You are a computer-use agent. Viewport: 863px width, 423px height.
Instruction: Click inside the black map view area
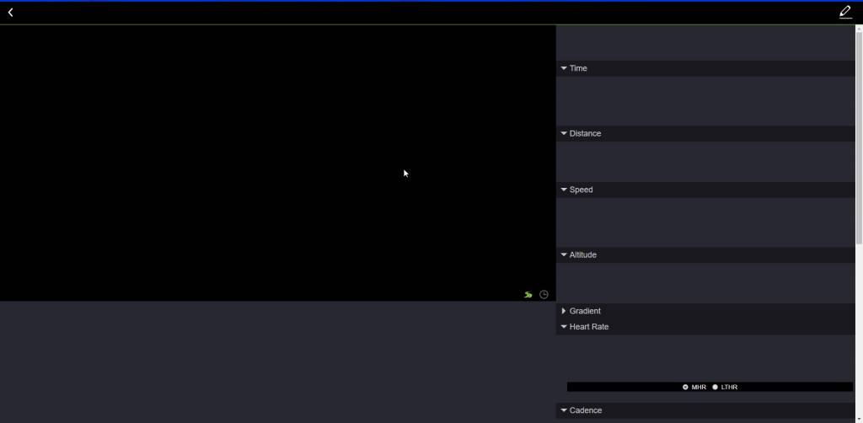pos(278,160)
